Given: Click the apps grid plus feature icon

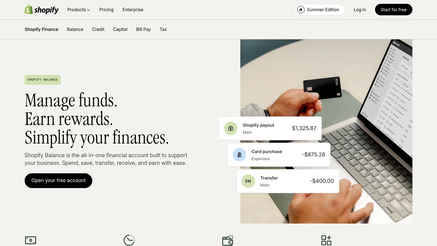Looking at the screenshot, I should (x=326, y=240).
